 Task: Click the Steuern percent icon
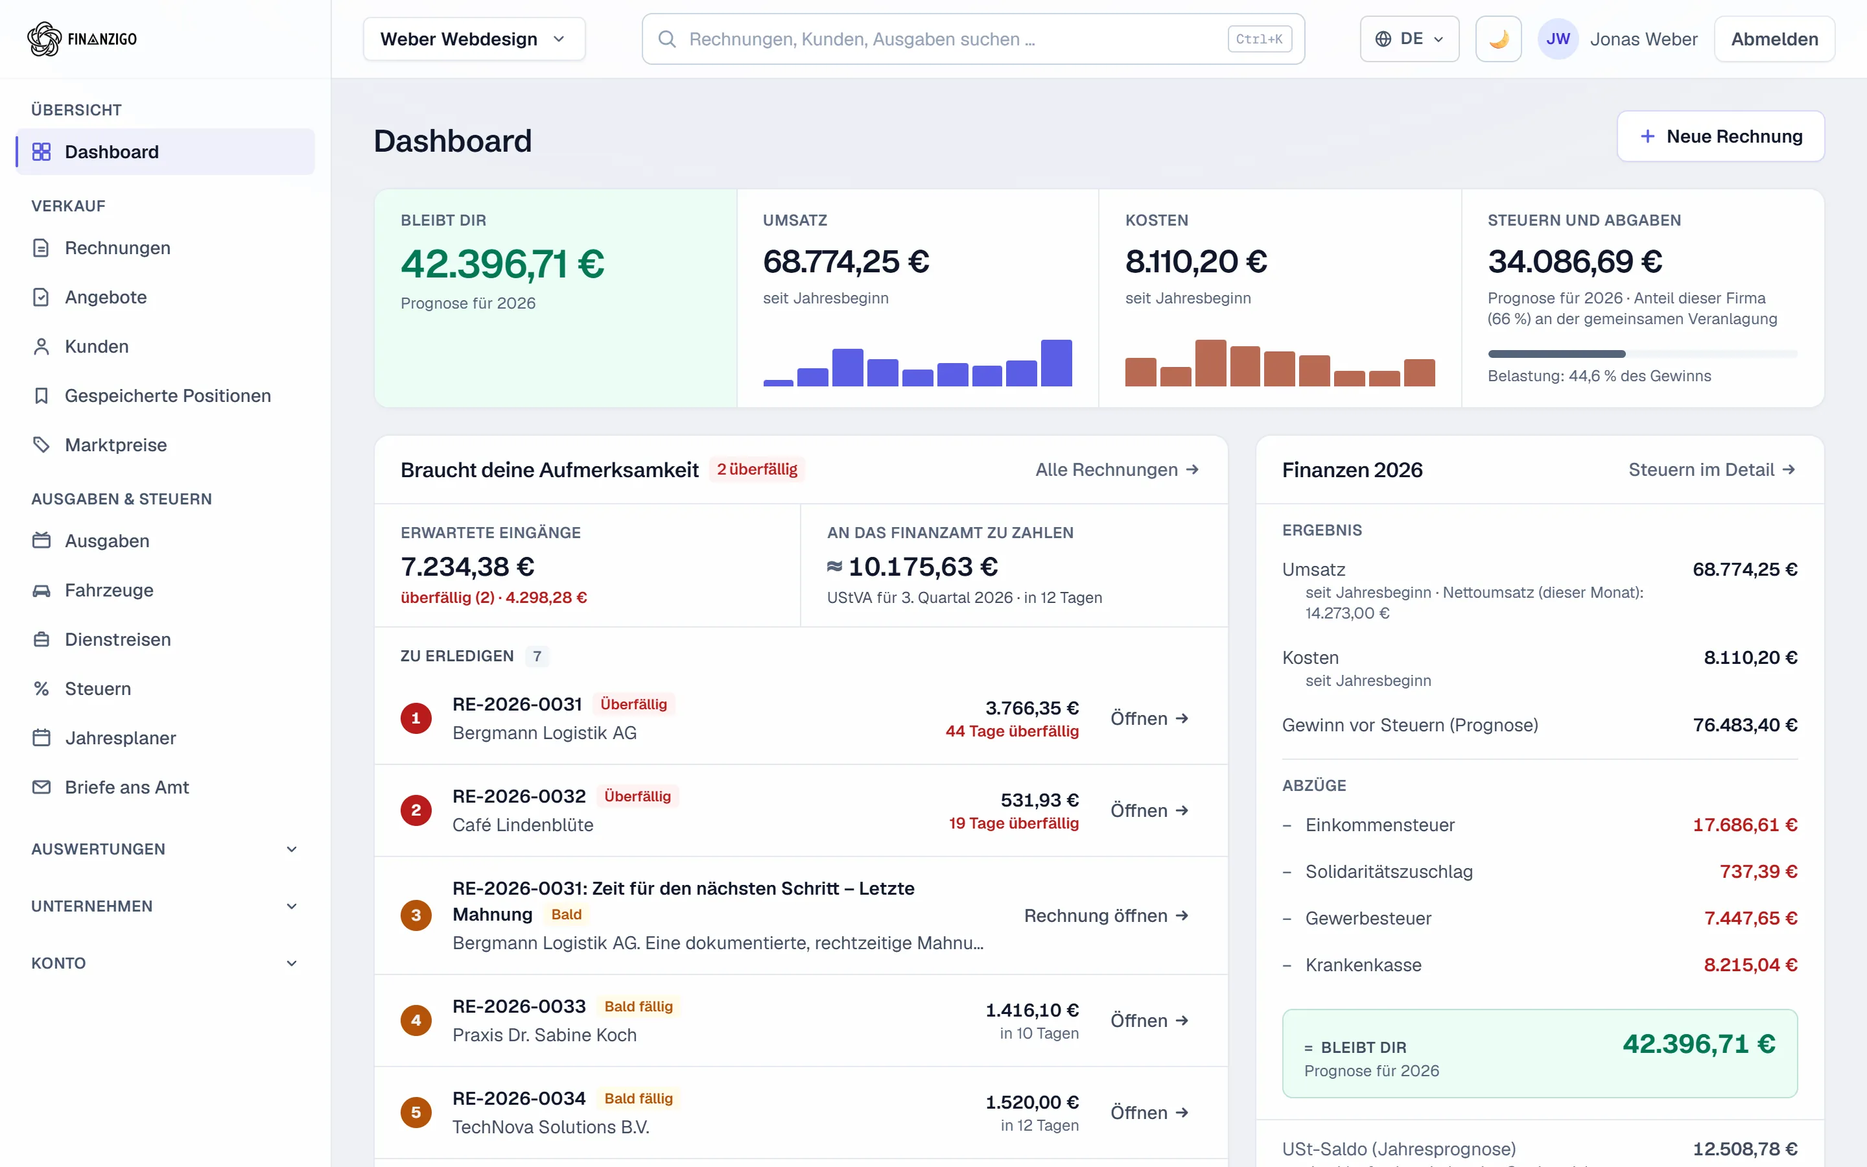point(41,689)
